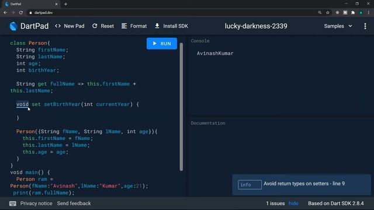Click 'int age;' field declaration
The width and height of the screenshot is (374, 210).
pos(29,64)
